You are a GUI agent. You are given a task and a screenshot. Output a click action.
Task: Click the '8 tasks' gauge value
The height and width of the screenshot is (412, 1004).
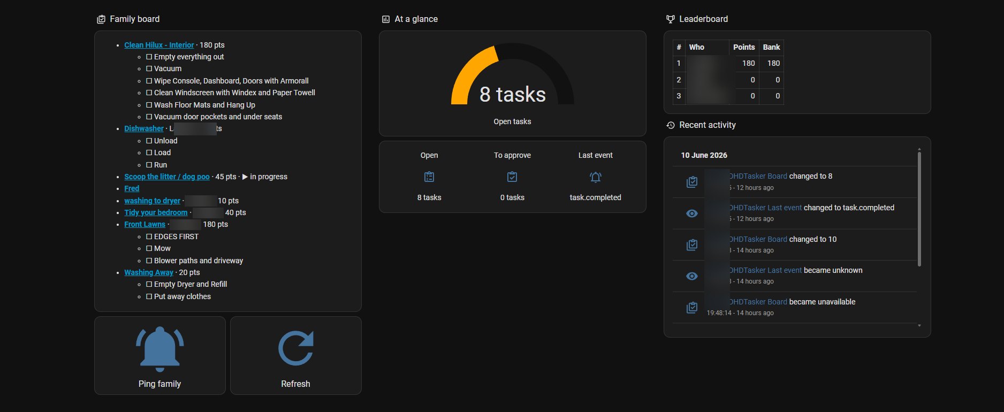pos(513,95)
